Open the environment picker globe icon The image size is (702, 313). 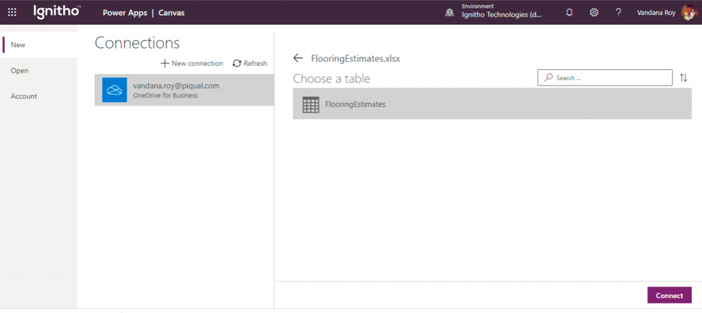450,13
